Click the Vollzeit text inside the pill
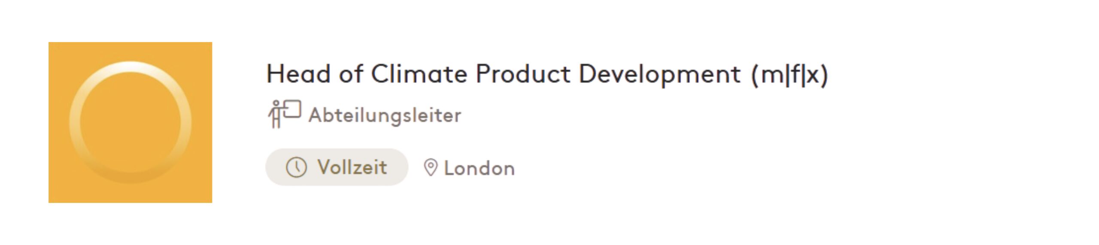 (352, 167)
